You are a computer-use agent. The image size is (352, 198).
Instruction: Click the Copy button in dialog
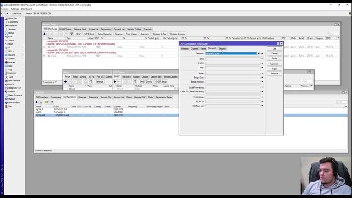tap(274, 69)
